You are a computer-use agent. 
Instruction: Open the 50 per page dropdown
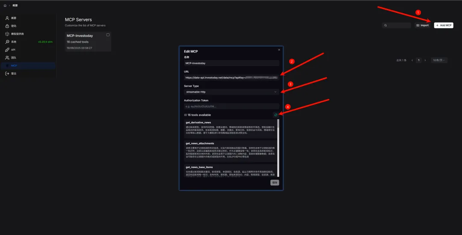tap(439, 60)
